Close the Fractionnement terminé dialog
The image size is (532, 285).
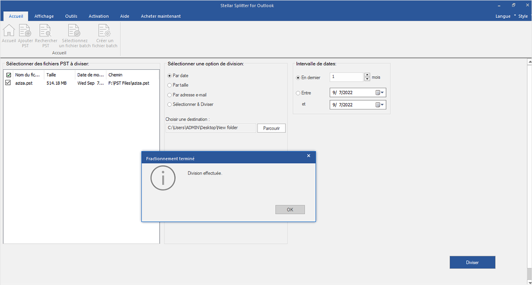pos(308,156)
